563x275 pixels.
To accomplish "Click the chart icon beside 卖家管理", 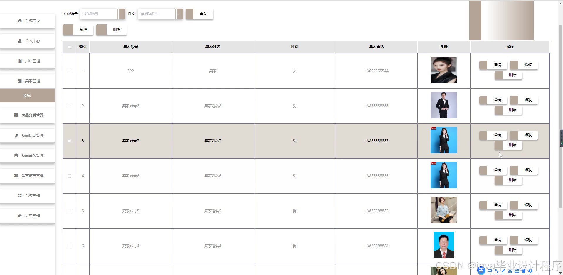I will pyautogui.click(x=20, y=81).
